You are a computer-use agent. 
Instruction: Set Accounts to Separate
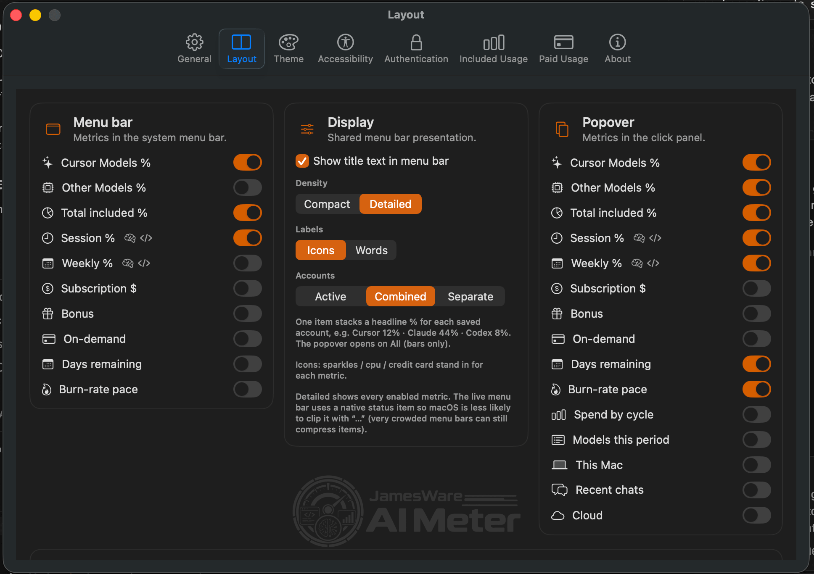point(470,297)
